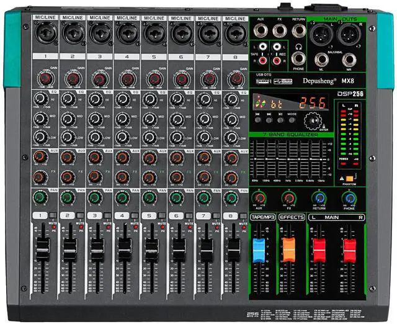Select channel 1 MIC/LINE combo input jack
Image resolution: width=397 pixels, height=324 pixels.
[46, 33]
